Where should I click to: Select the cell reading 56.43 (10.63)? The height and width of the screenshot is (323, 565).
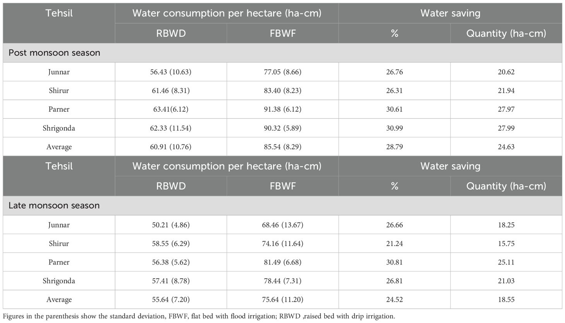tap(171, 72)
